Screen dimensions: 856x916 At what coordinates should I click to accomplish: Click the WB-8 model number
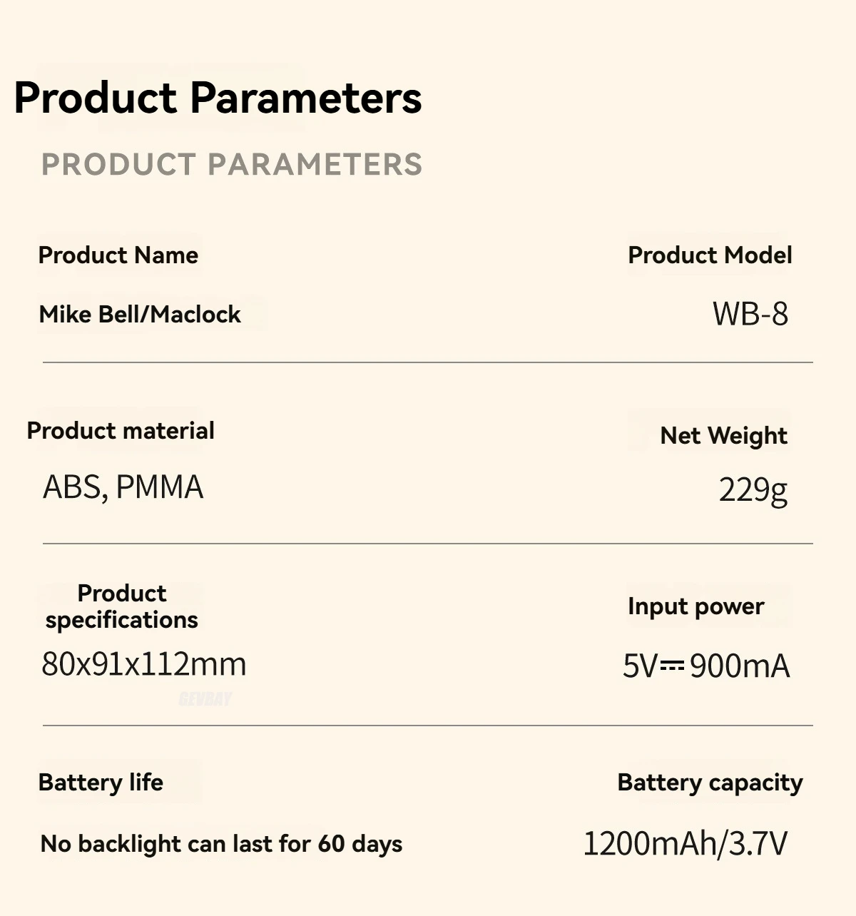click(750, 314)
